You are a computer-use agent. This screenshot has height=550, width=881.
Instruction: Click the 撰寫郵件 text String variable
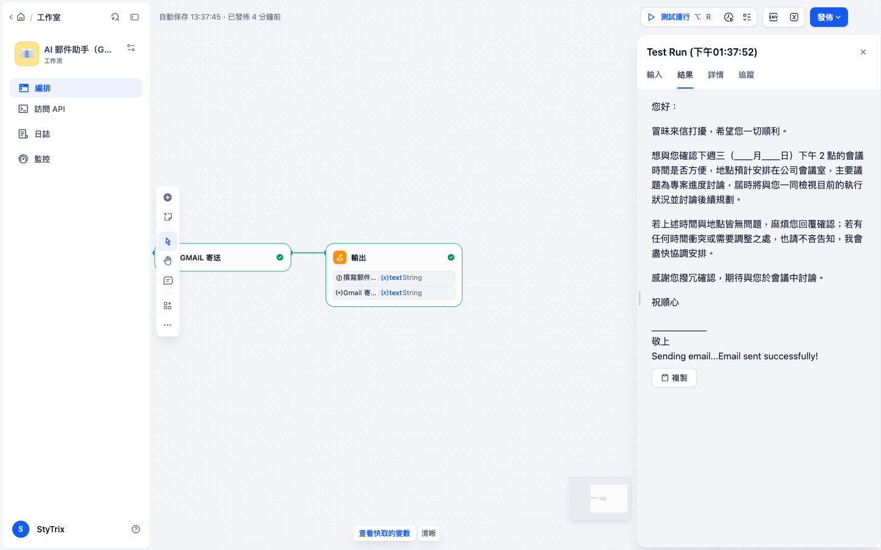(394, 277)
